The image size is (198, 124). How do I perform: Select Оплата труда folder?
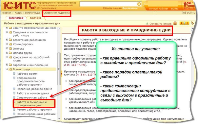(22, 53)
